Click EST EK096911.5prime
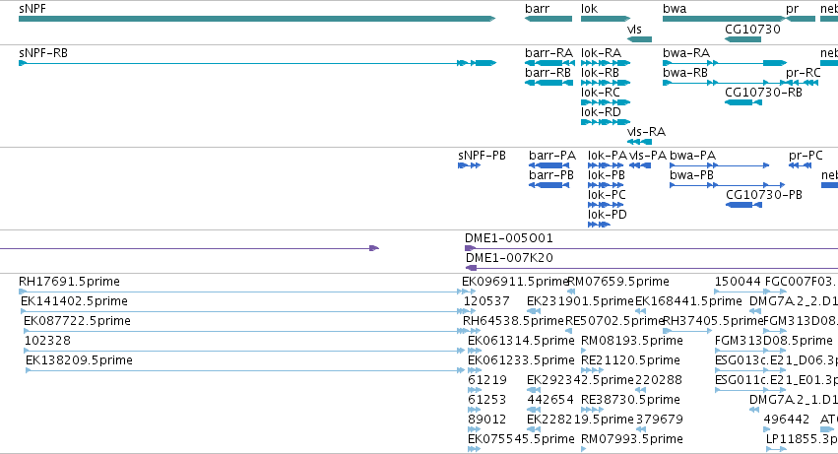This screenshot has height=454, width=838. coord(466,292)
